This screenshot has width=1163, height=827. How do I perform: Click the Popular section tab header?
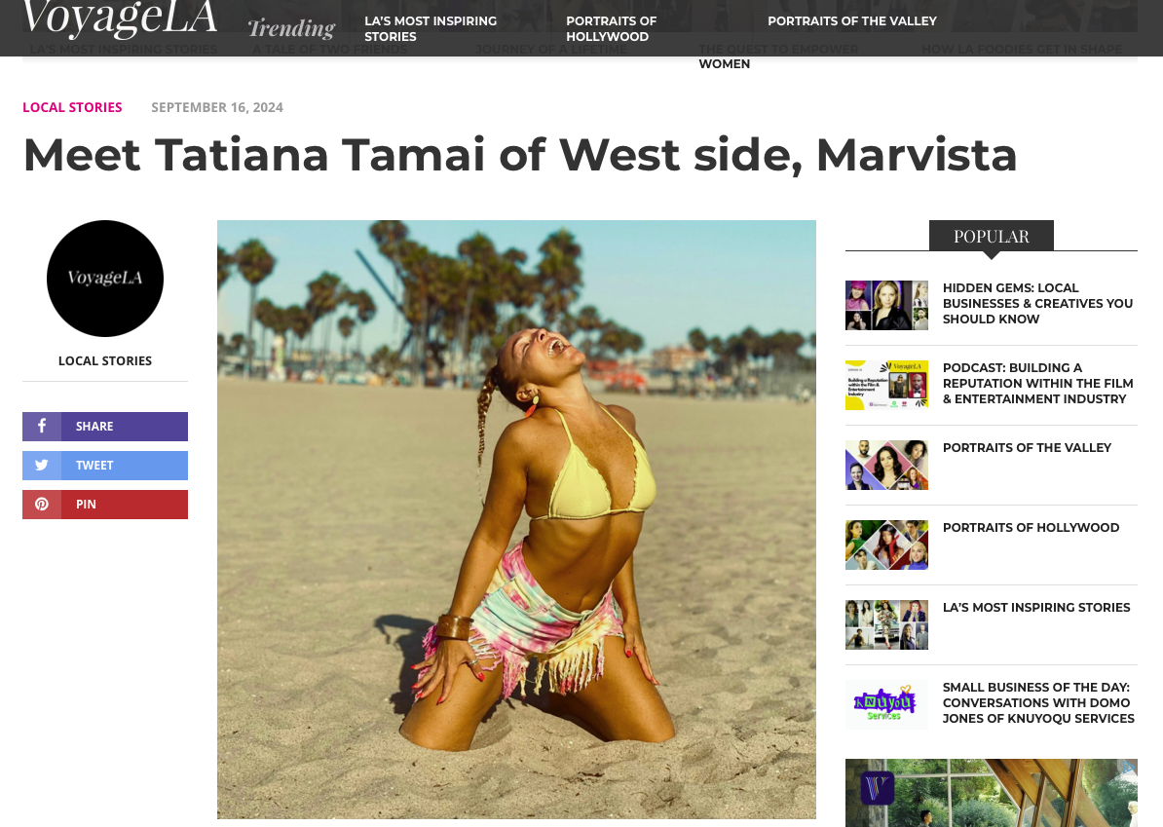(991, 236)
